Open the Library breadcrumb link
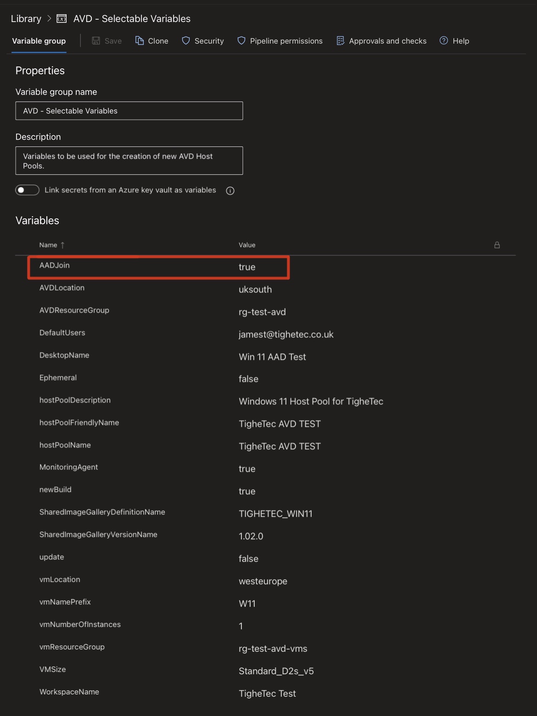Screen dimensions: 537x716 (26, 19)
